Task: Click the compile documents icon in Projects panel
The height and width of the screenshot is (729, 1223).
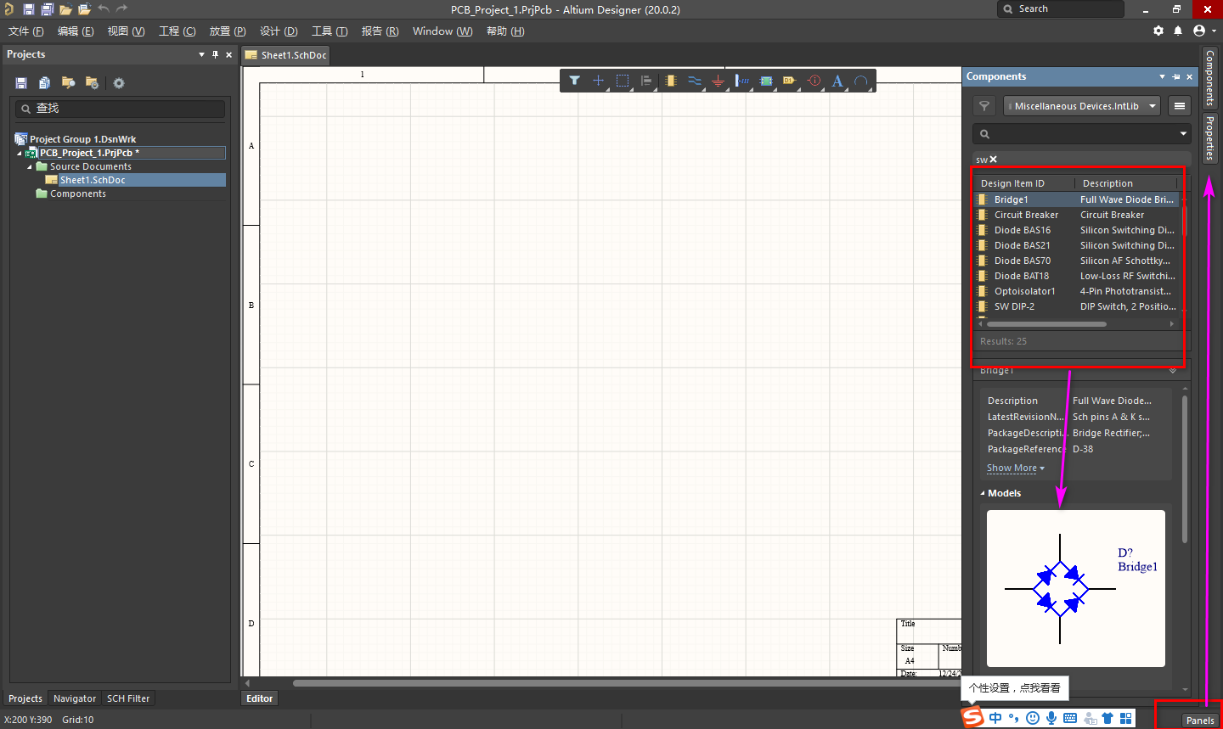Action: click(44, 83)
